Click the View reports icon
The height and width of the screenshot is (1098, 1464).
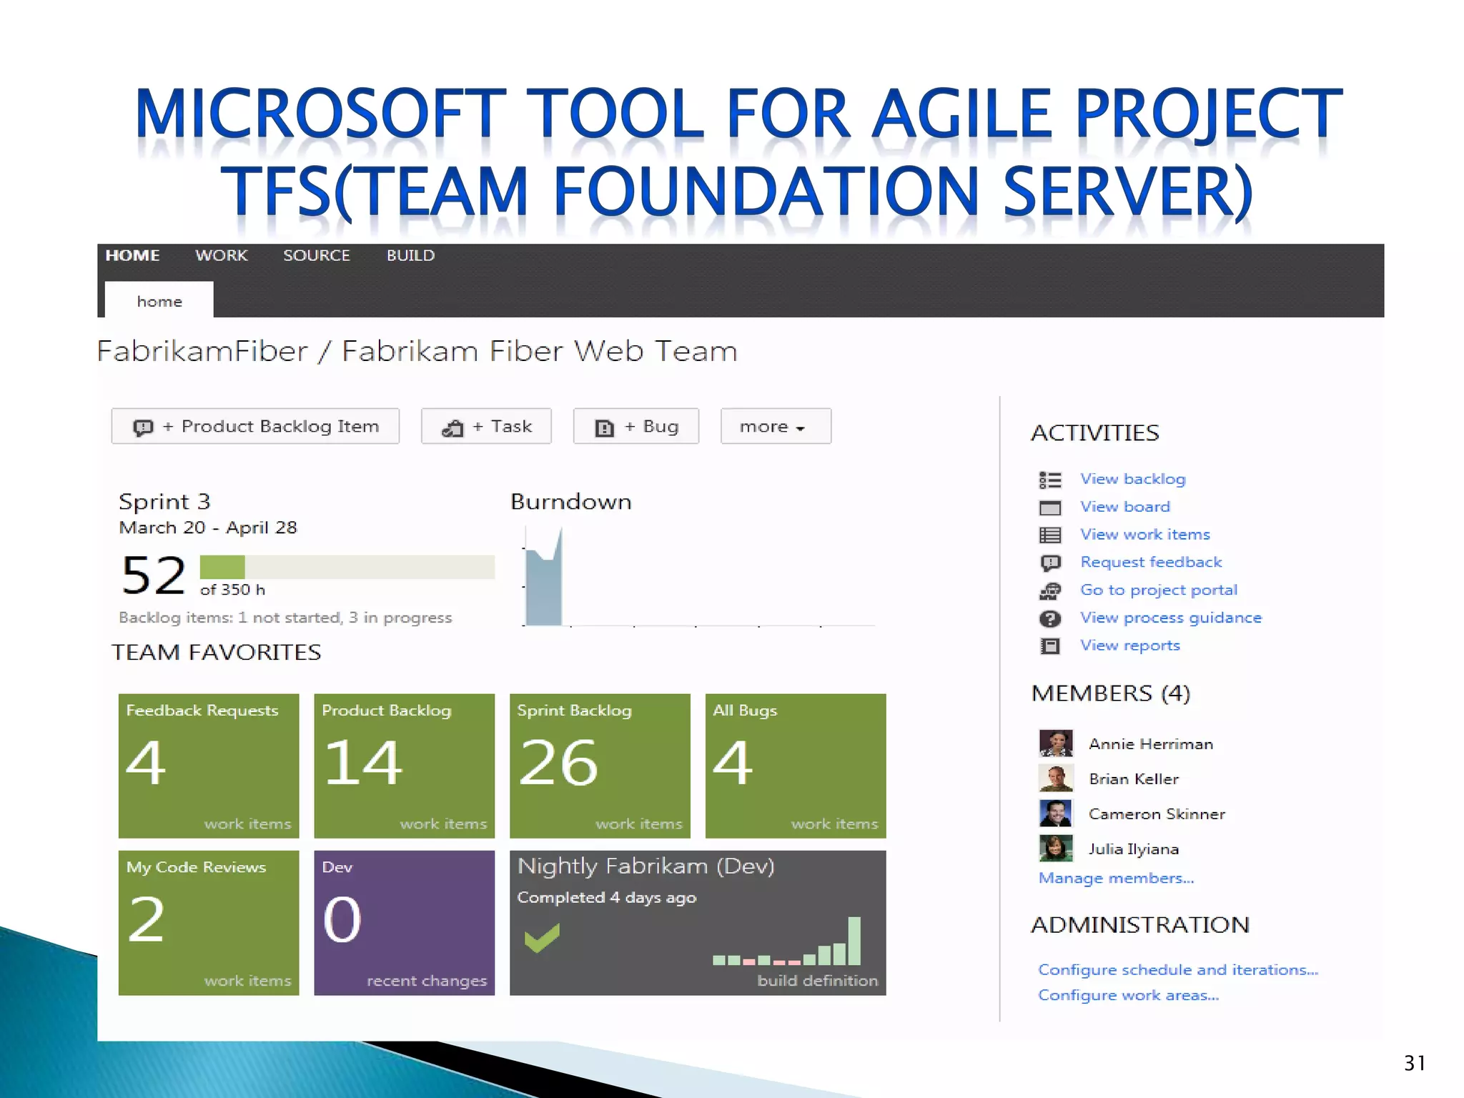[x=1049, y=646]
